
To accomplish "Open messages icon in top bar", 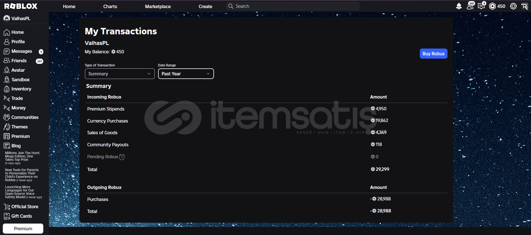I will click(481, 6).
